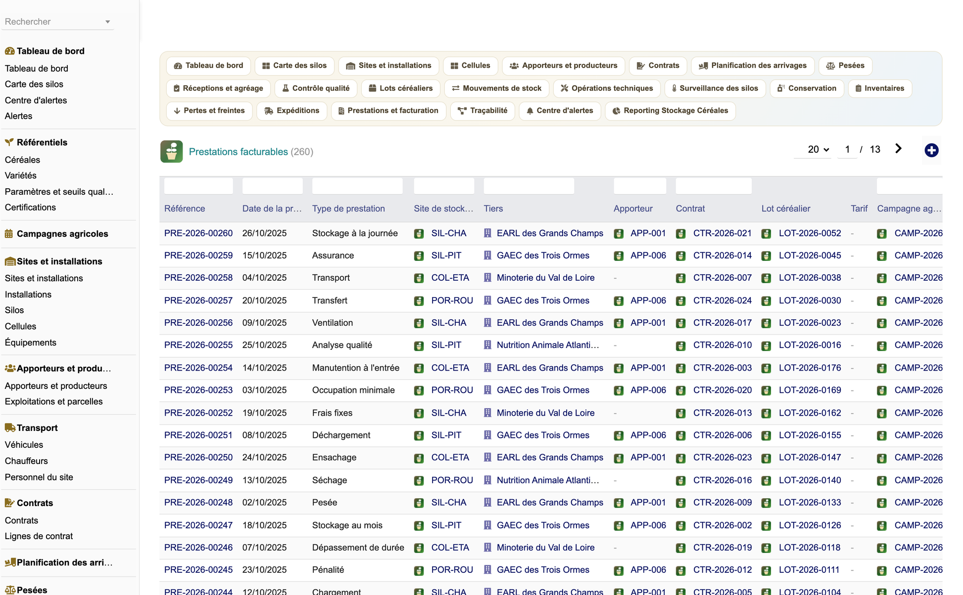Open record PRE-2026-00260
This screenshot has height=595, width=963.
tap(198, 233)
